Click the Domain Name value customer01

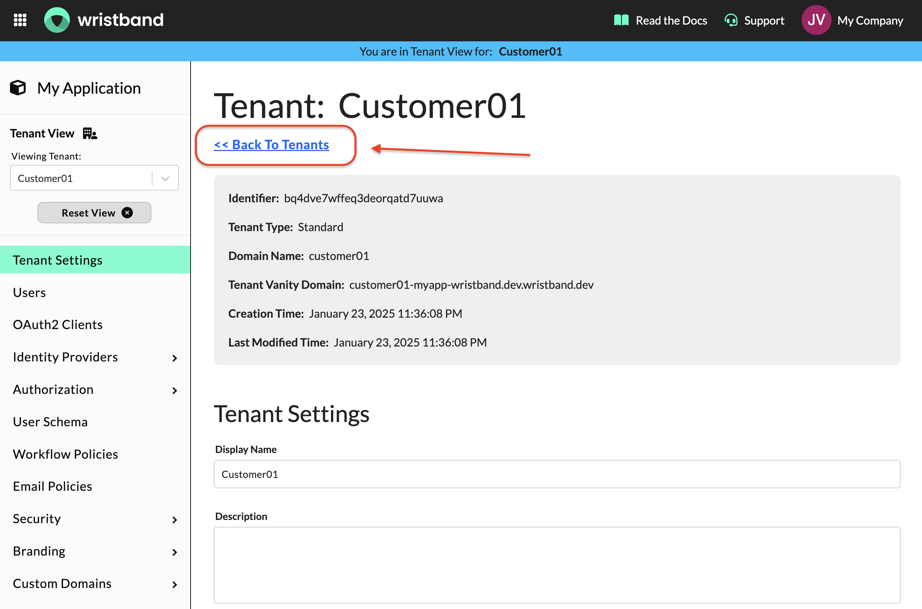pyautogui.click(x=339, y=256)
